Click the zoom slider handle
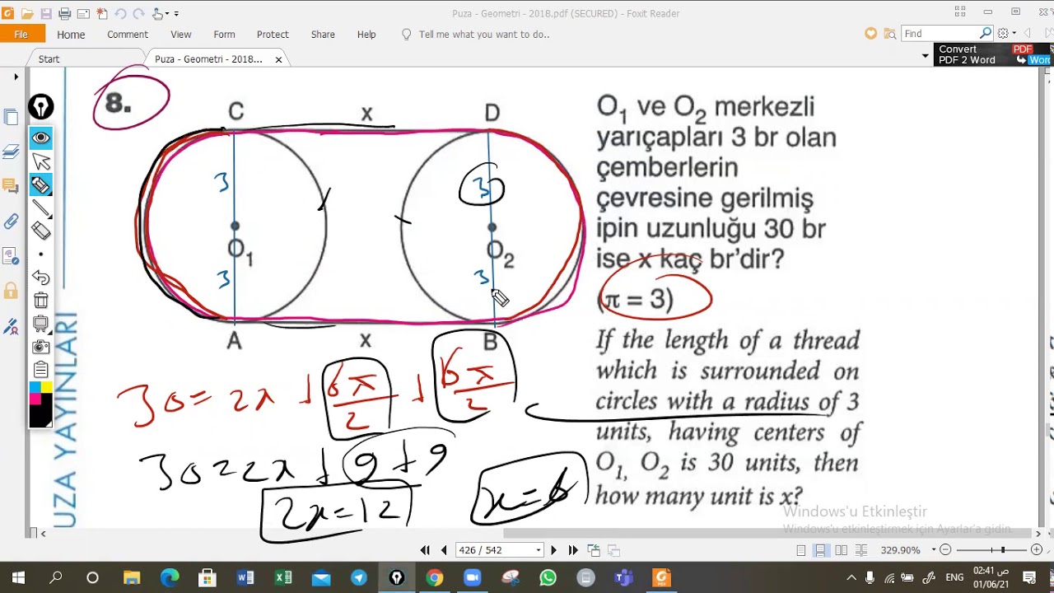1054x593 pixels. point(1002,550)
